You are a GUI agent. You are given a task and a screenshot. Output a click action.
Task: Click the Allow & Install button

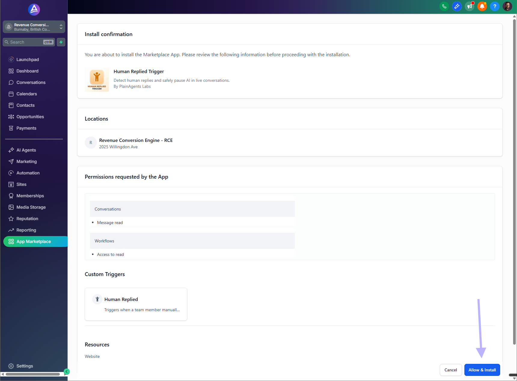coord(482,370)
